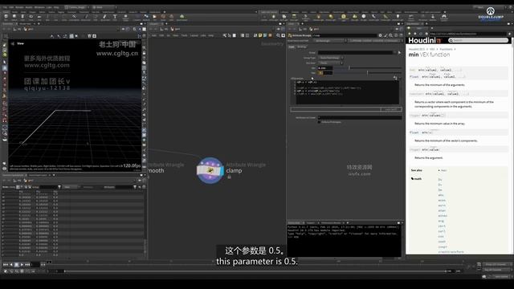This screenshot has height=289, width=514.
Task: Open the VEX snippet editor presets icon
Action: 395,78
